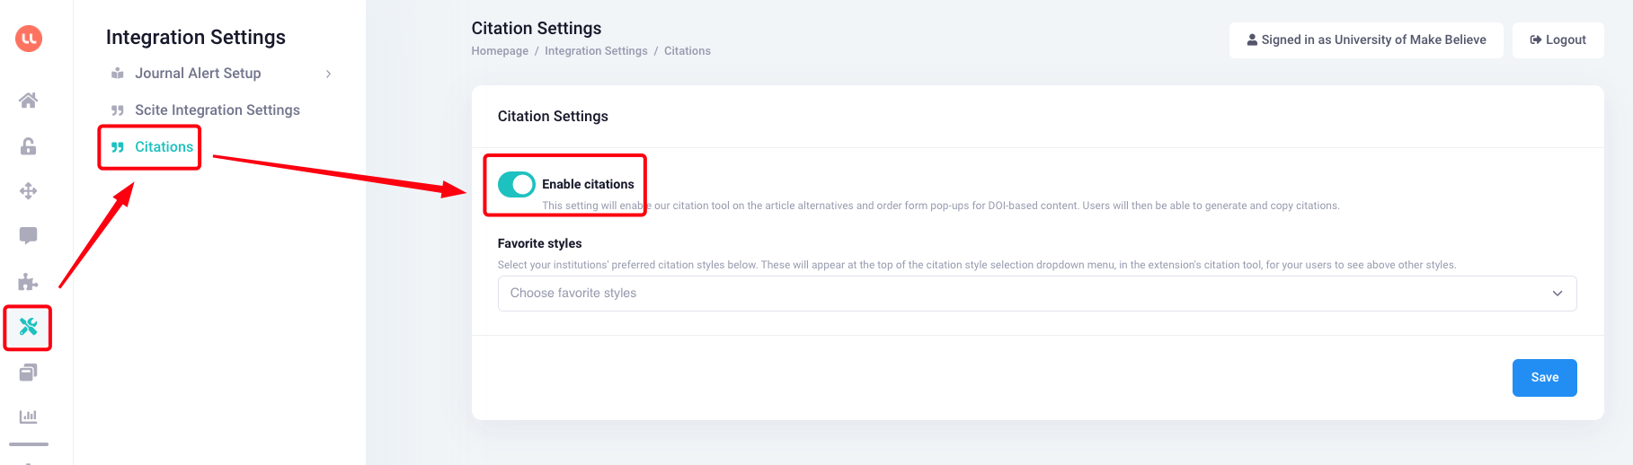Click the orange app logo icon
The image size is (1633, 465).
(29, 39)
